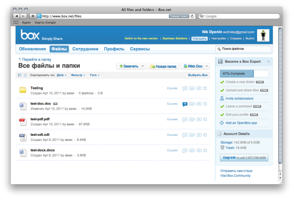Open comments icon for test-pdf.pdf
The width and height of the screenshot is (293, 199).
pos(184,119)
